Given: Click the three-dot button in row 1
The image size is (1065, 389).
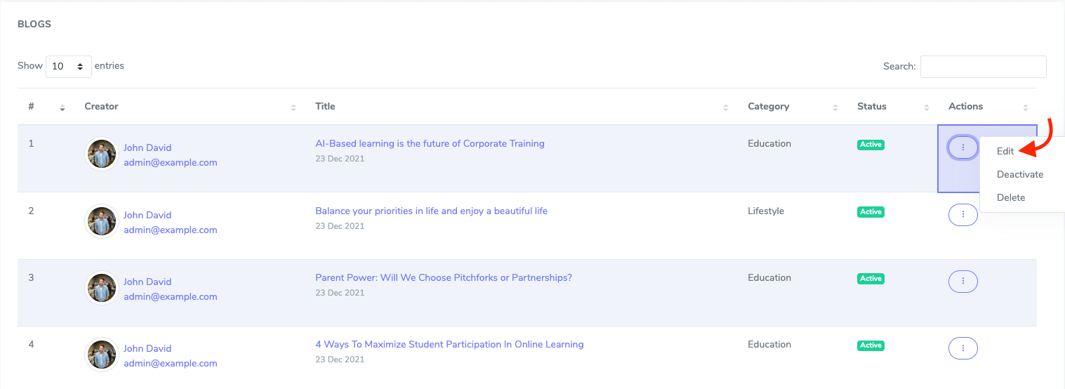Looking at the screenshot, I should click(963, 147).
